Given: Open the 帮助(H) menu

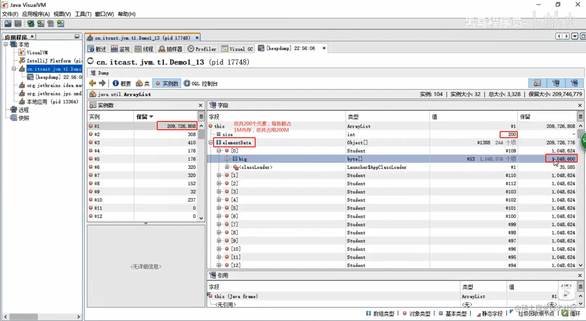Looking at the screenshot, I should click(126, 14).
